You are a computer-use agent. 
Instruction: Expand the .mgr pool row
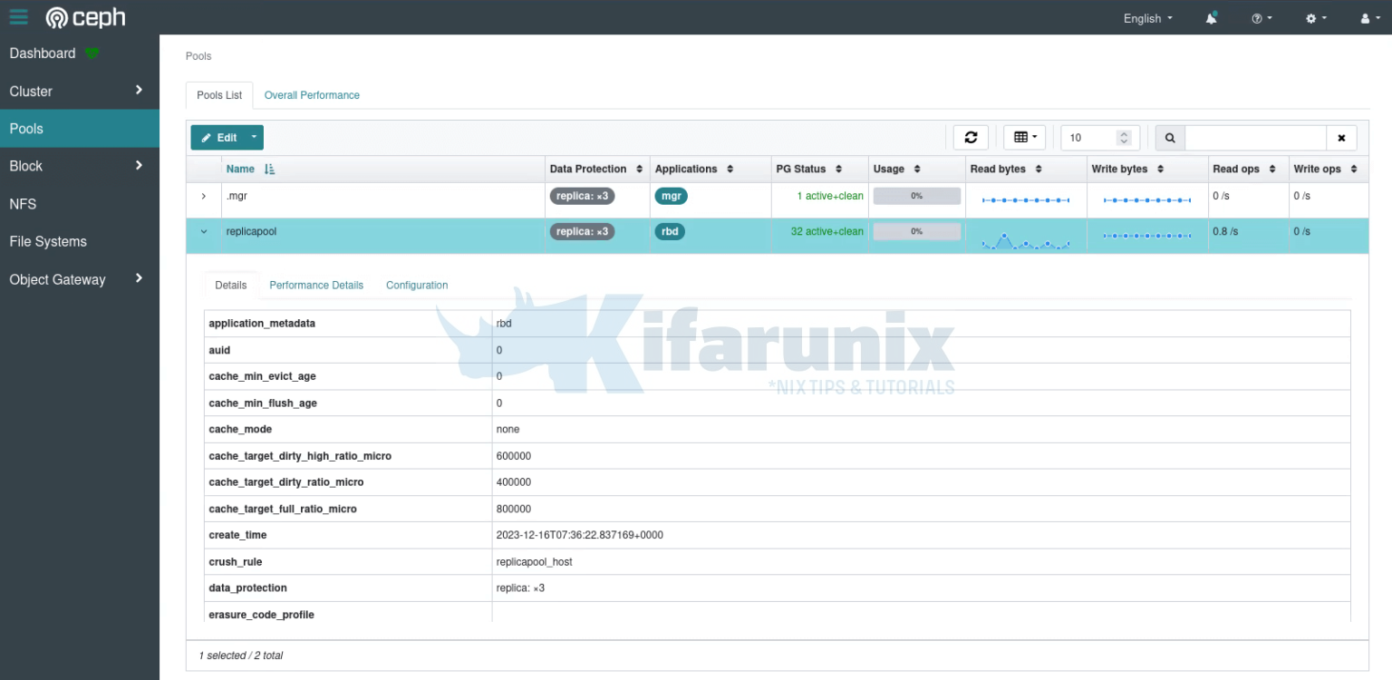point(203,195)
